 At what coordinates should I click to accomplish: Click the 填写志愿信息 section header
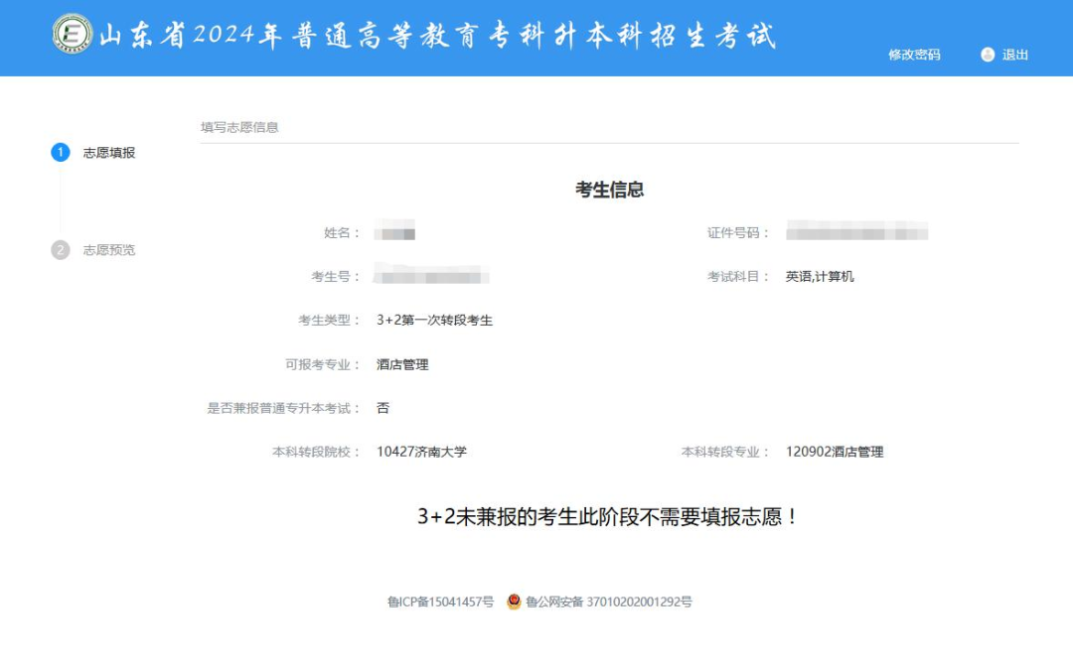(x=239, y=127)
